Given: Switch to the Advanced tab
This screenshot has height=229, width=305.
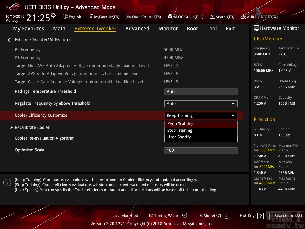Looking at the screenshot, I should click(137, 29).
